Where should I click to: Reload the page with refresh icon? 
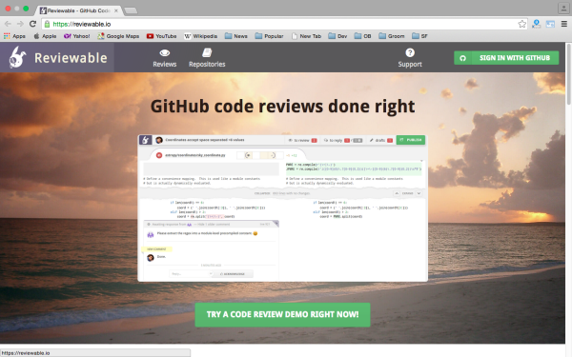(x=32, y=24)
